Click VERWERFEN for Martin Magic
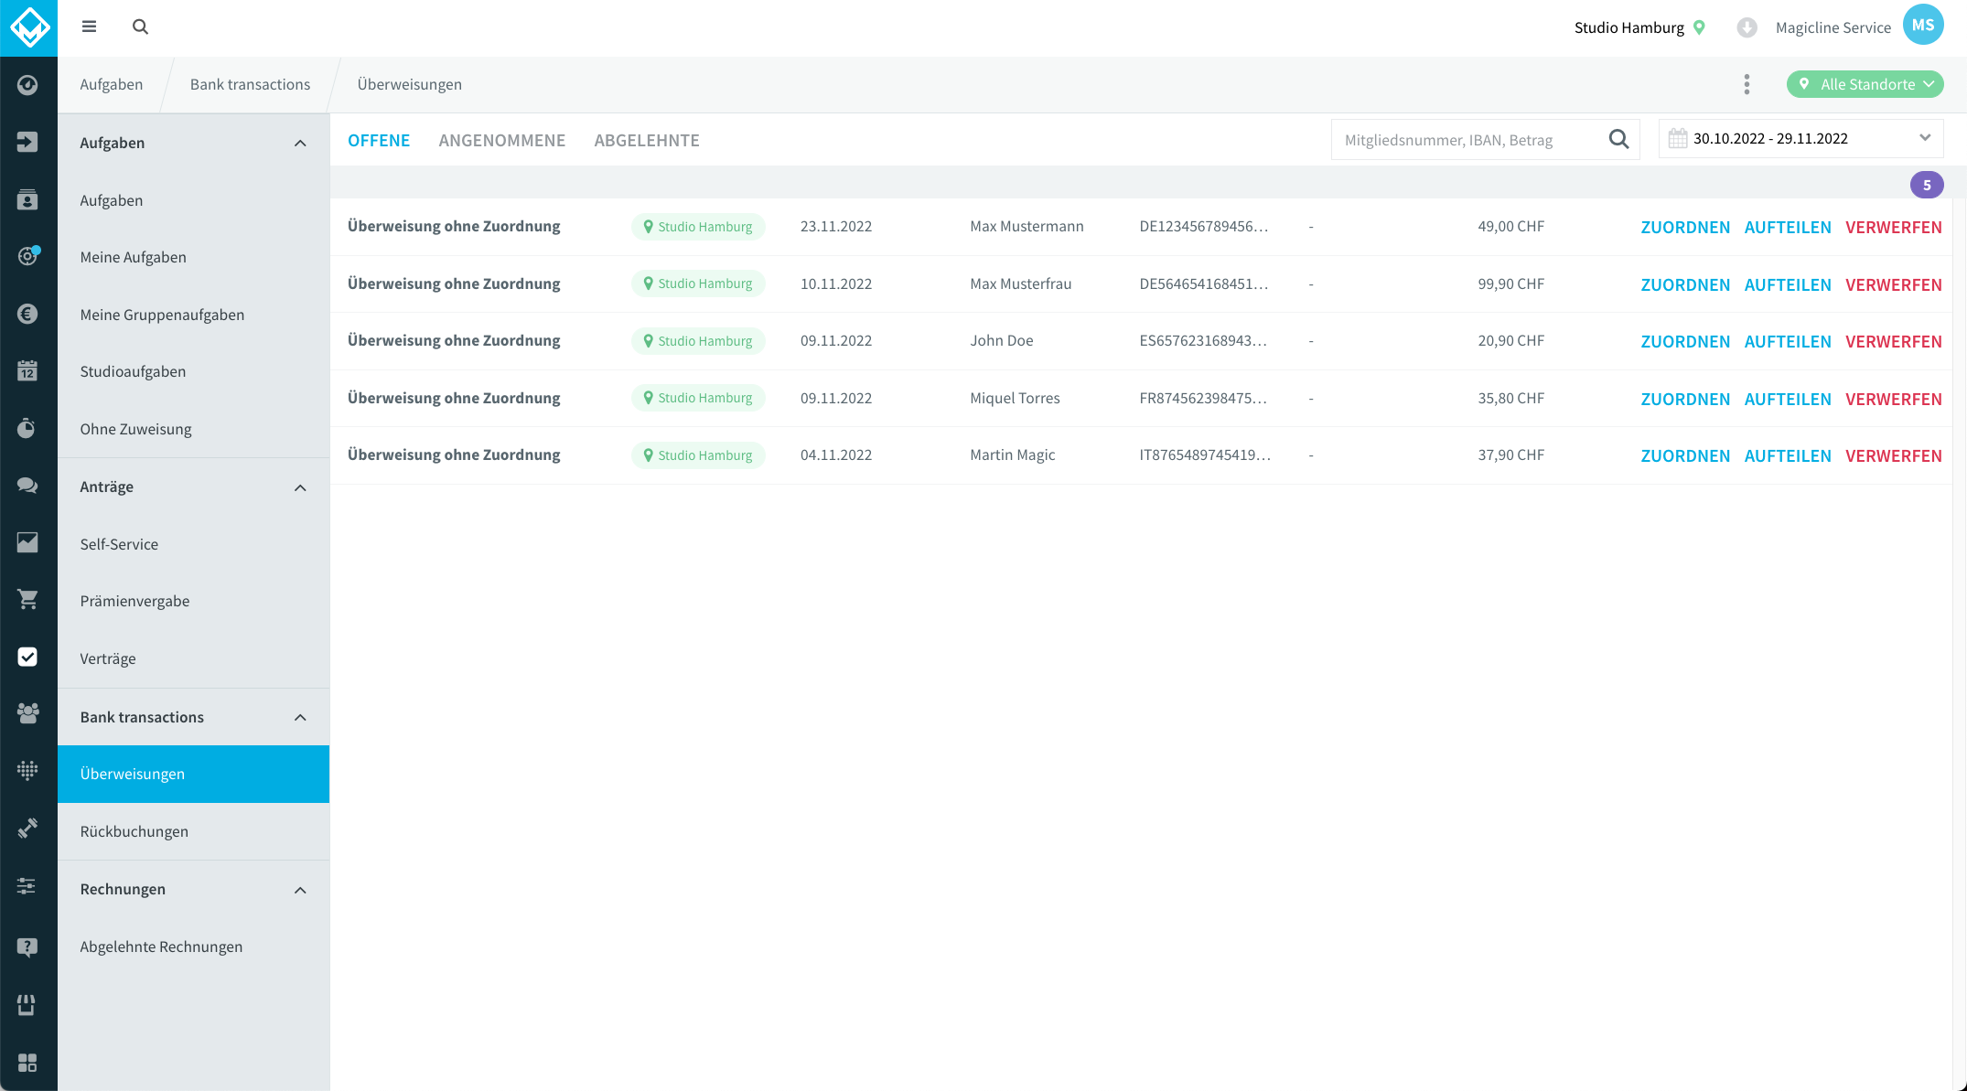The width and height of the screenshot is (1967, 1091). tap(1893, 455)
